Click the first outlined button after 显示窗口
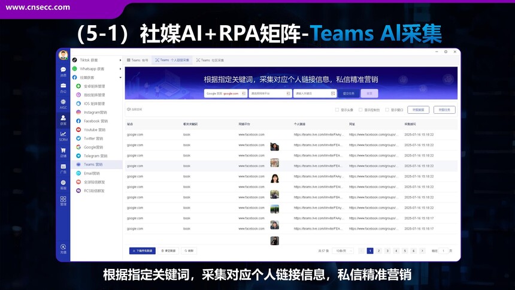Viewport: 515px width, 290px height. tap(418, 110)
